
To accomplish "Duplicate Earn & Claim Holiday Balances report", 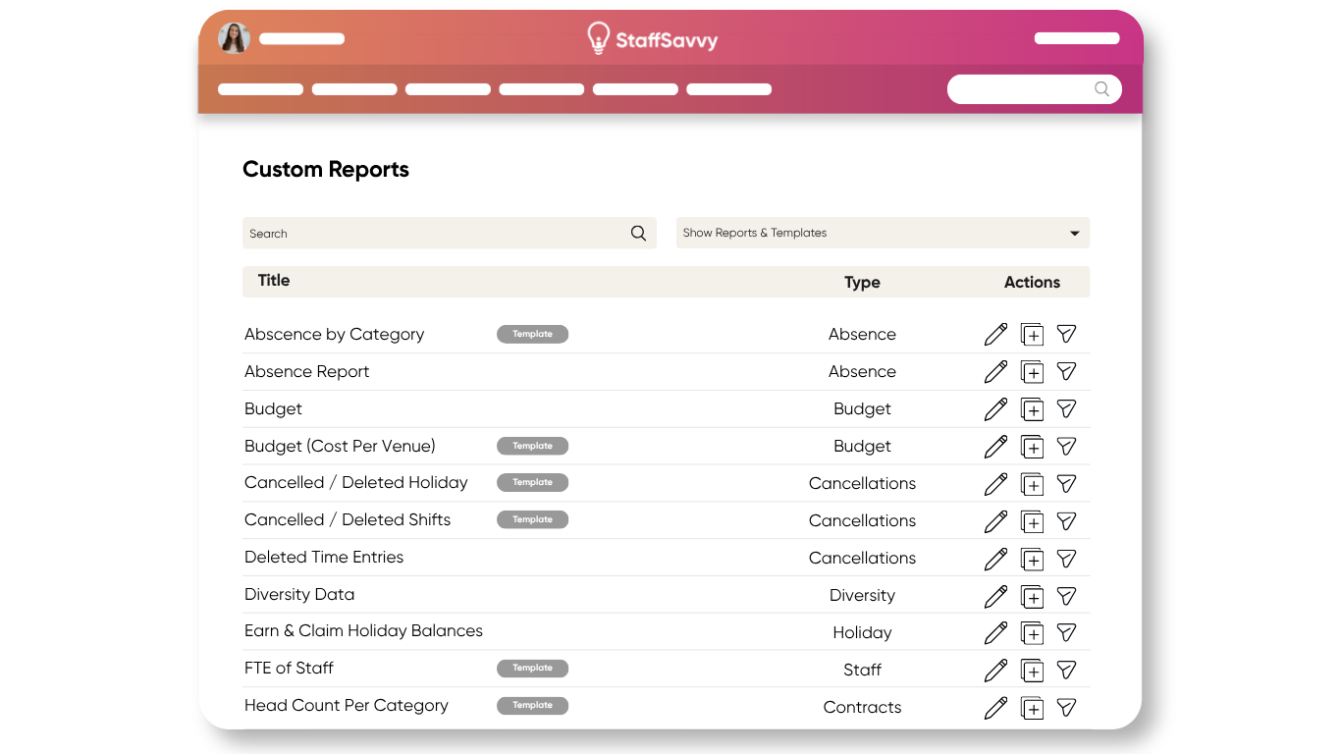I will [1032, 633].
